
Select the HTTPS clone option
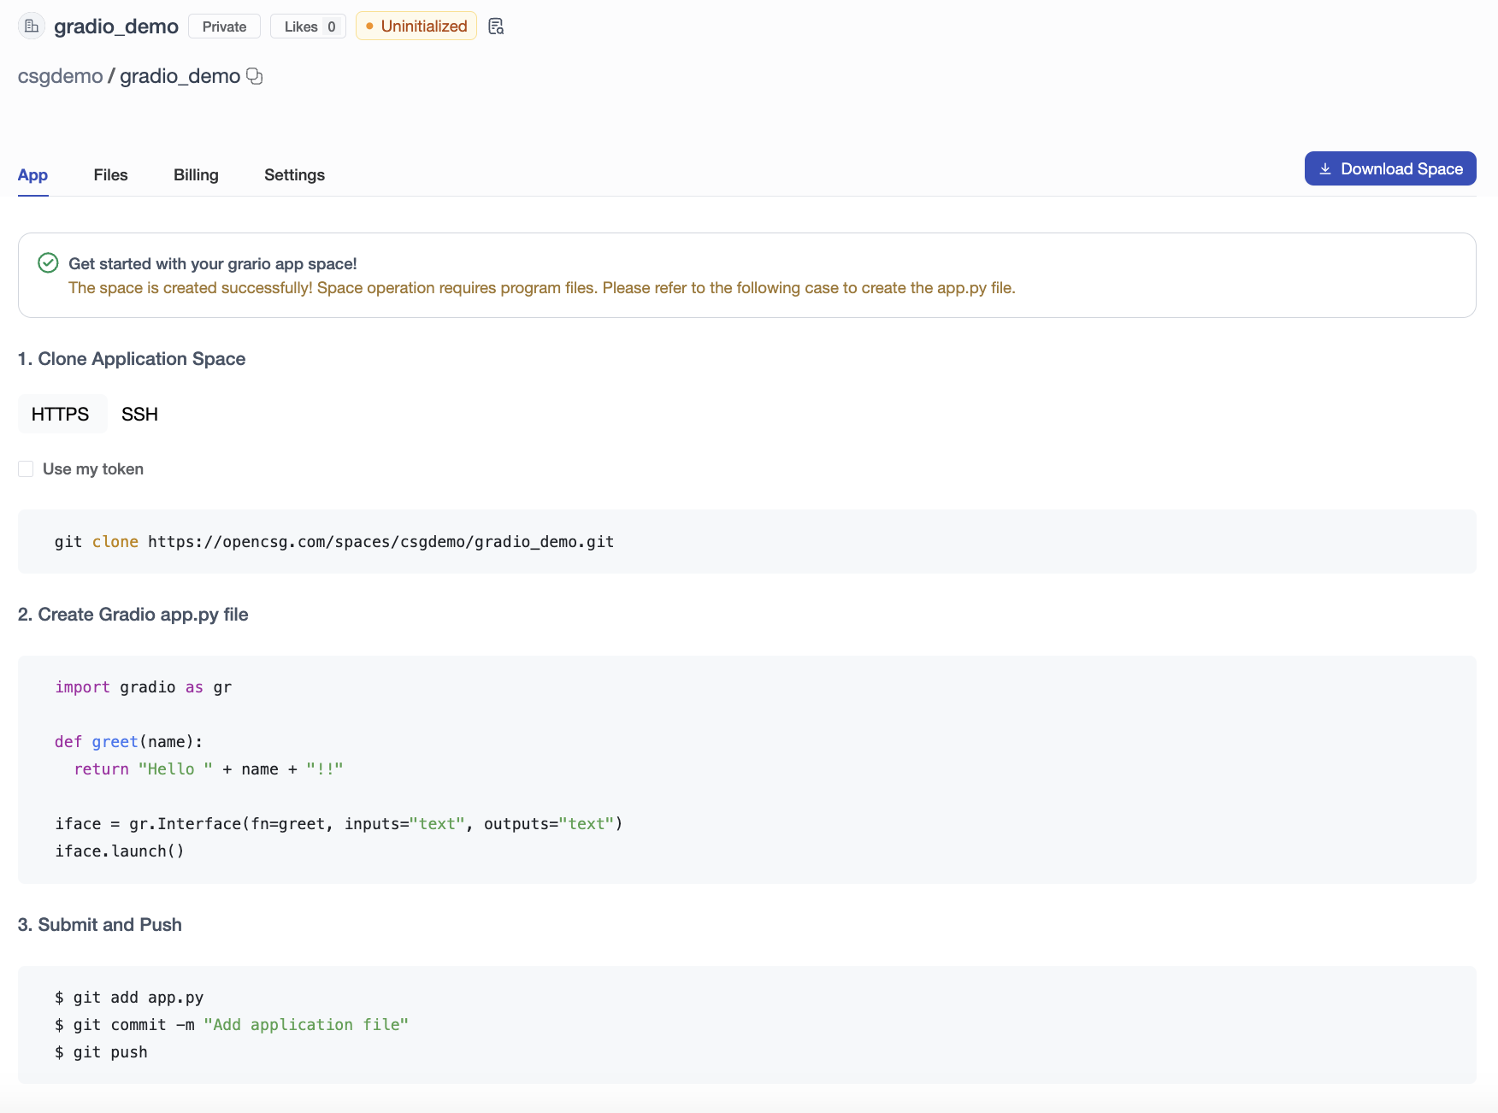tap(61, 415)
